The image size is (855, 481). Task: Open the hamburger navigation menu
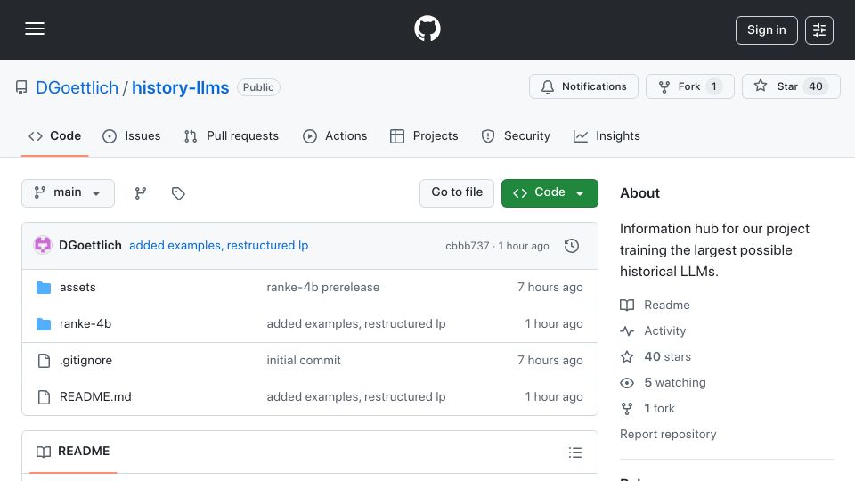tap(35, 29)
